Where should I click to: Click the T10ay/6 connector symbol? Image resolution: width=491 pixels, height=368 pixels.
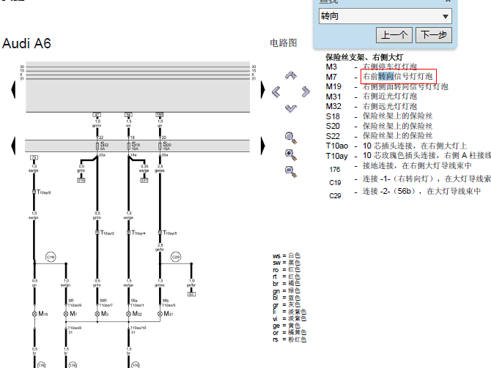[34, 192]
